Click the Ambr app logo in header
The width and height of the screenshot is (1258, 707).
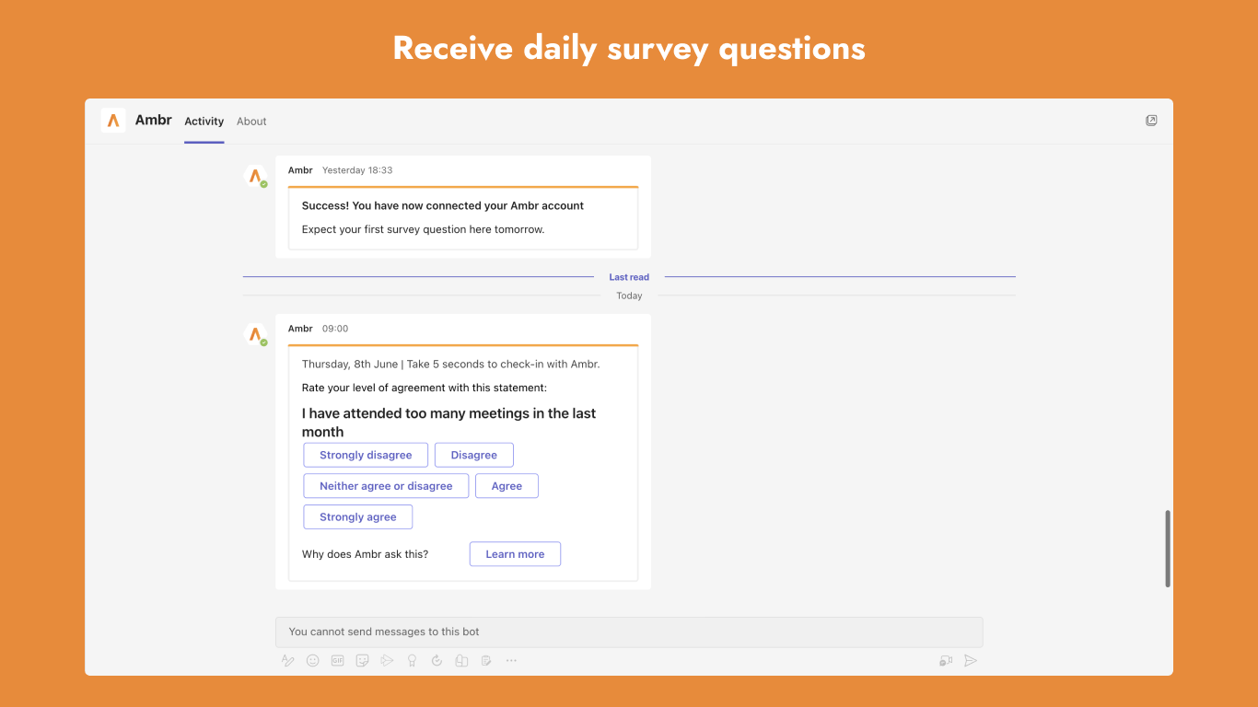(x=113, y=121)
